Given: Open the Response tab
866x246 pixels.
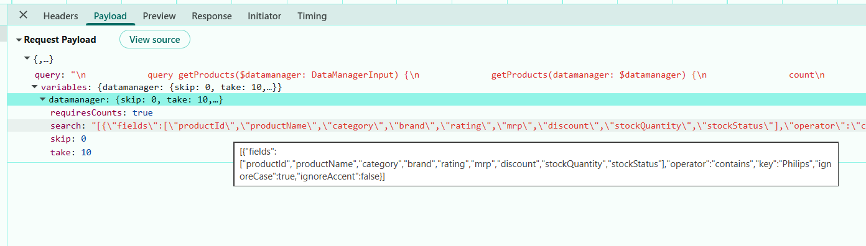Looking at the screenshot, I should click(212, 16).
